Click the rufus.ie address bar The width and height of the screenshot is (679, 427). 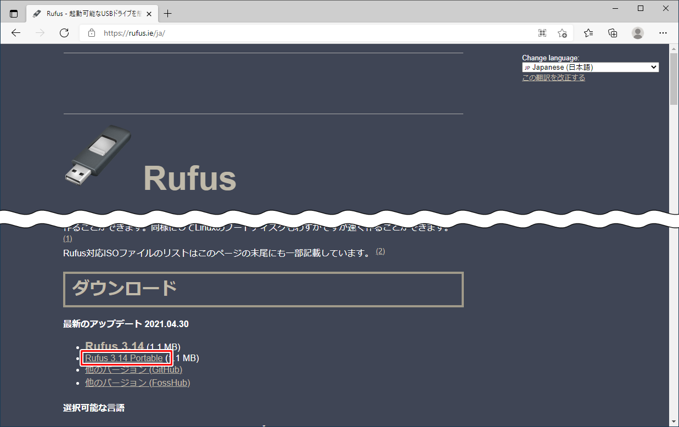click(307, 33)
